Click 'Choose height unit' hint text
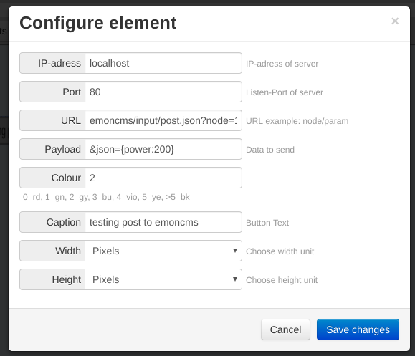Image resolution: width=415 pixels, height=356 pixels. point(282,280)
